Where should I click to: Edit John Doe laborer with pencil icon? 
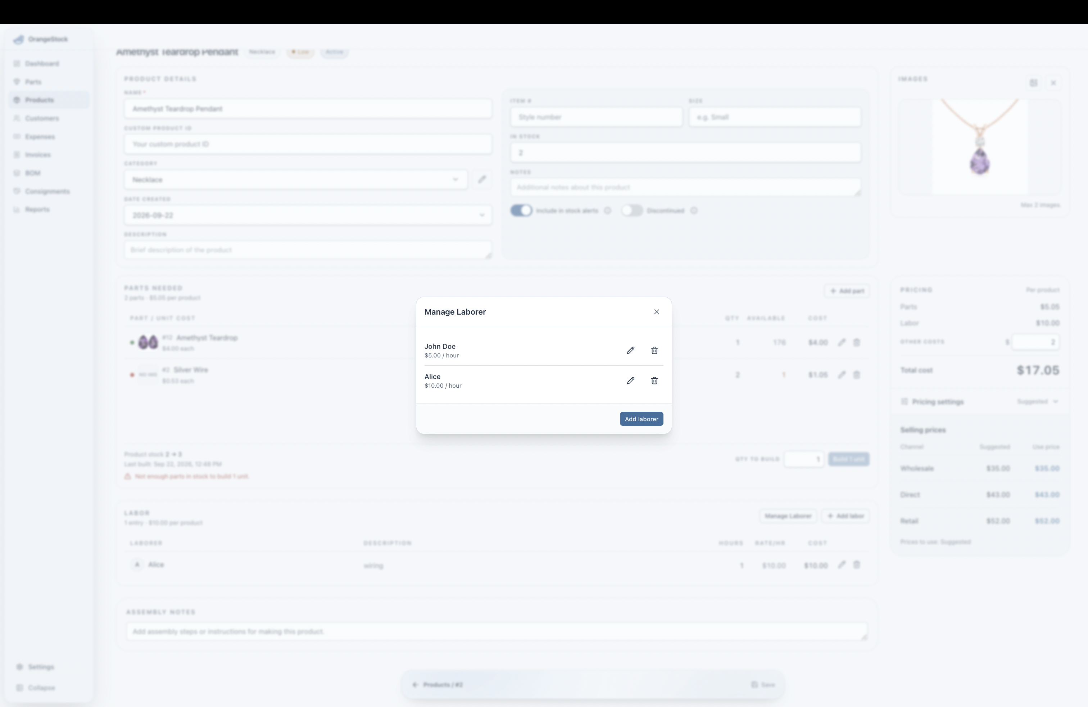(630, 350)
